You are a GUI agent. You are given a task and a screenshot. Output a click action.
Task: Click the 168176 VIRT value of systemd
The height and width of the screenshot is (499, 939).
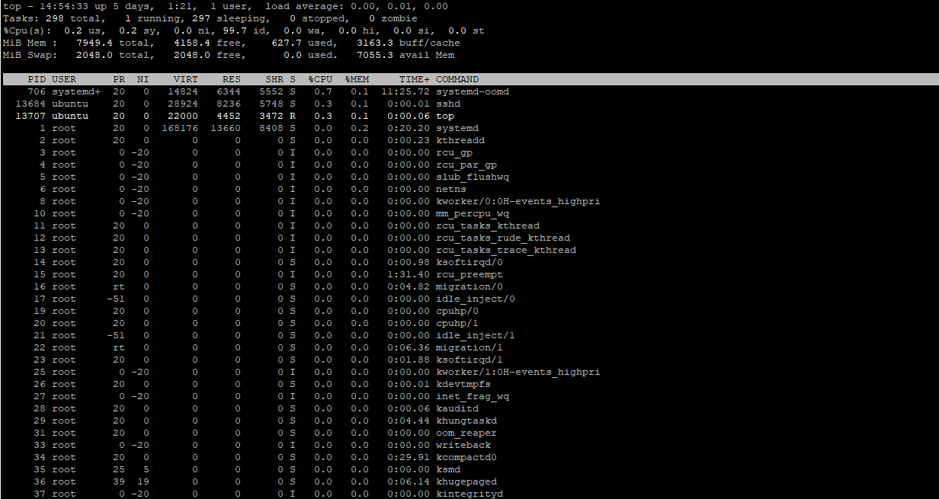pyautogui.click(x=180, y=128)
